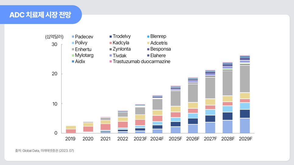Screen dimensions: 294x165
Task: Select the Tivdak legend label
Action: point(120,55)
